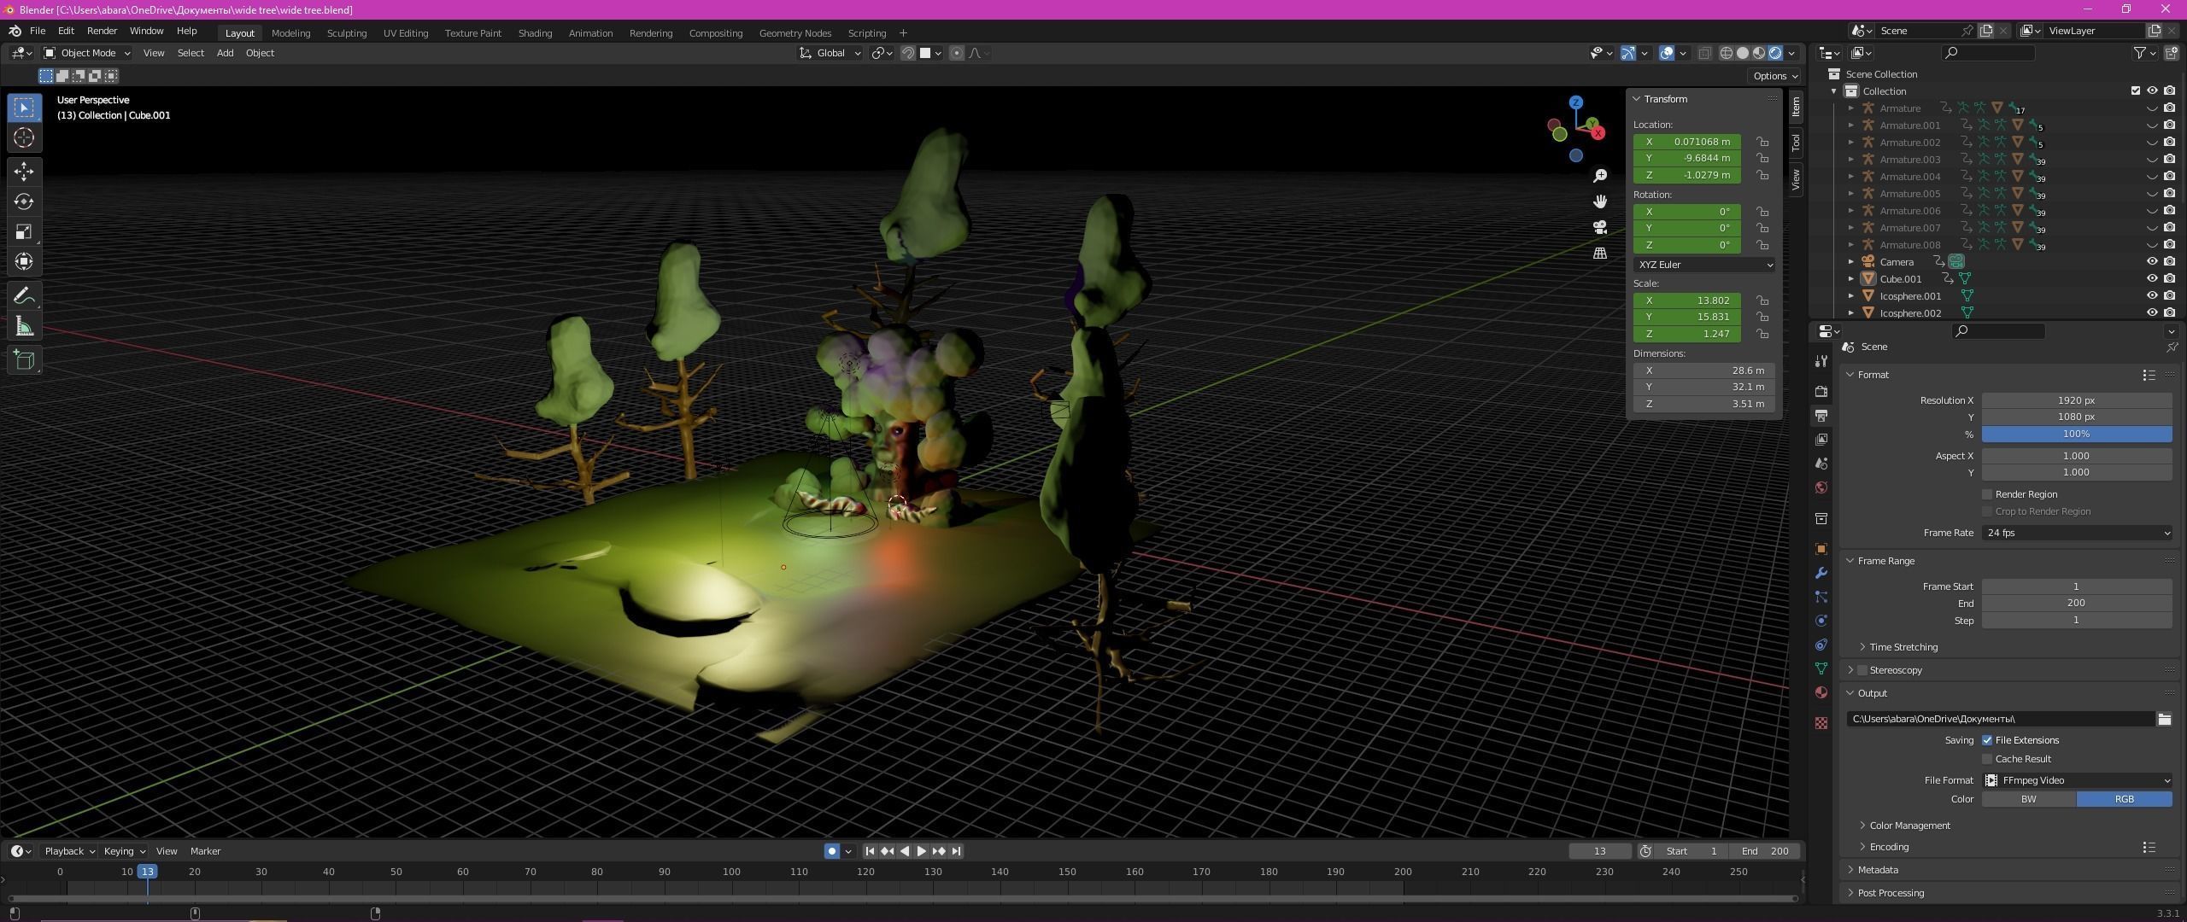
Task: Switch to wireframe viewport shading
Action: tap(1727, 53)
